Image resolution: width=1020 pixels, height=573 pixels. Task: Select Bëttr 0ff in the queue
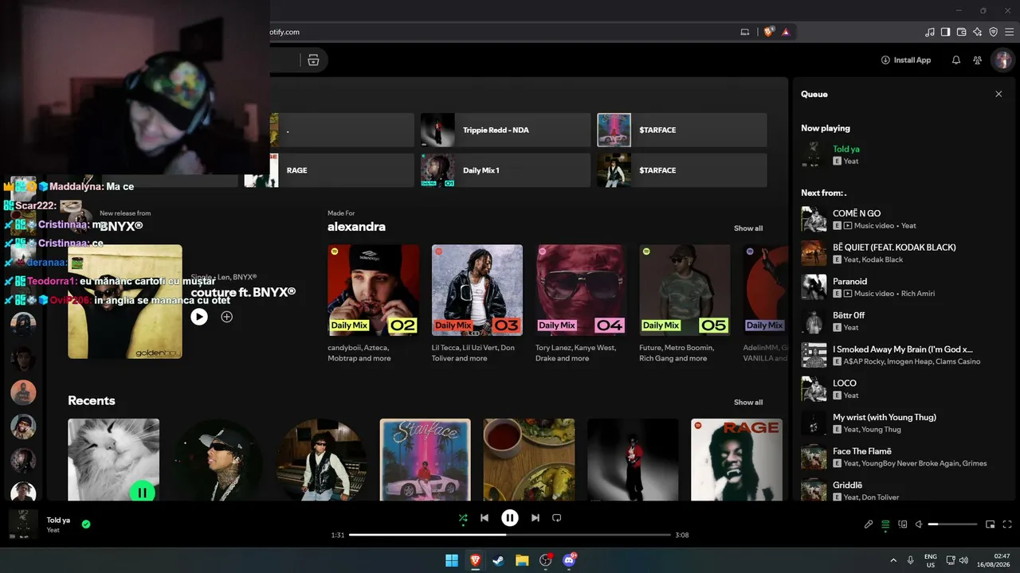click(904, 322)
